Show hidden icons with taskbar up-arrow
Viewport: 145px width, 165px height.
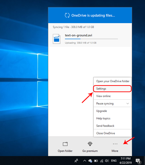pos(85,161)
